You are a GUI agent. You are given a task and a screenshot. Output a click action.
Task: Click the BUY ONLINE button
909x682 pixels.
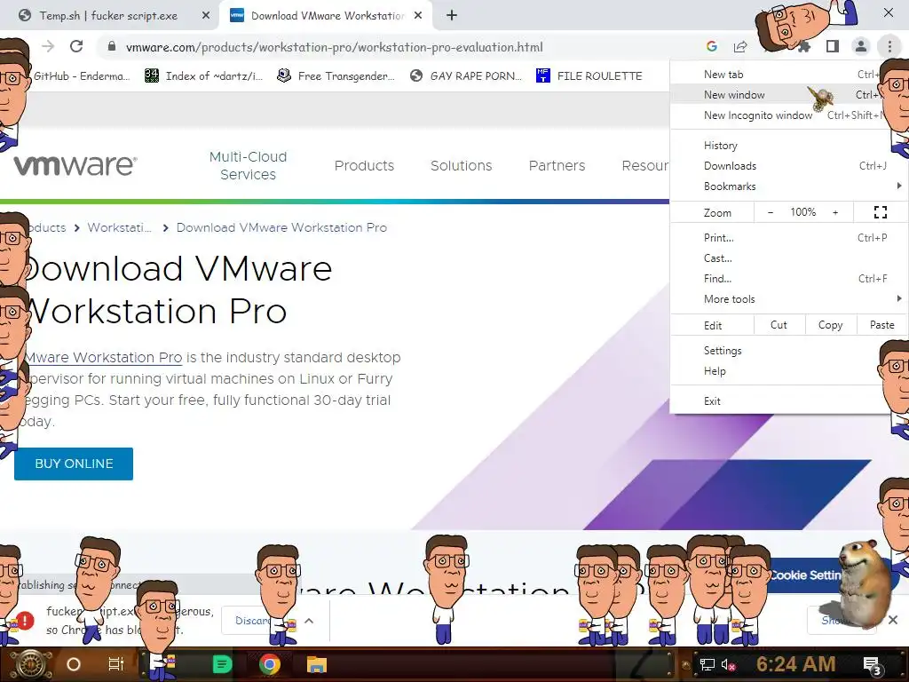tap(74, 464)
